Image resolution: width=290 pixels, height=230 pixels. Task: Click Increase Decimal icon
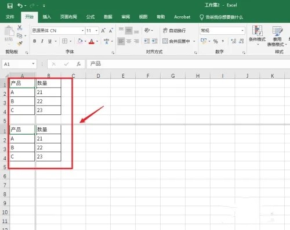click(x=234, y=41)
